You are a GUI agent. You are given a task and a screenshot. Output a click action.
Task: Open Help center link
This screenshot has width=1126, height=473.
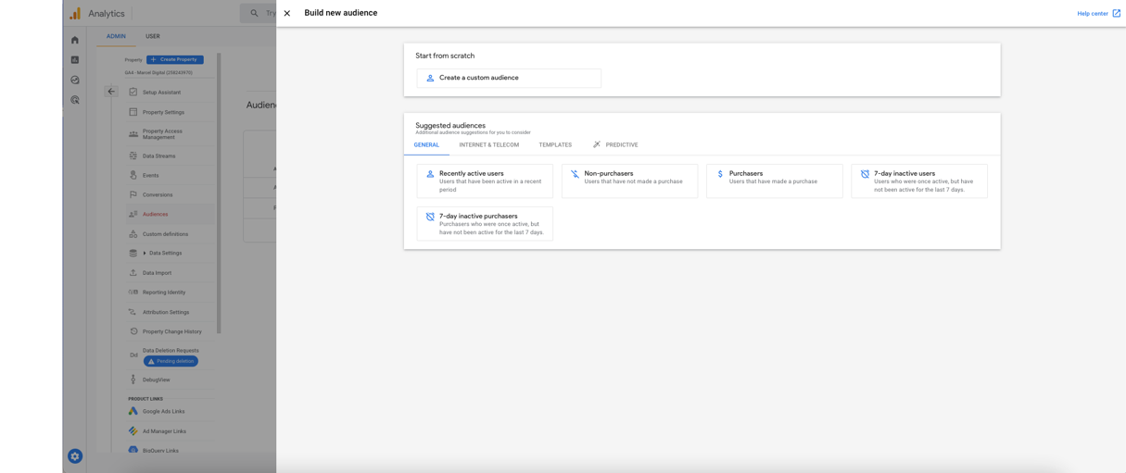(x=1098, y=13)
